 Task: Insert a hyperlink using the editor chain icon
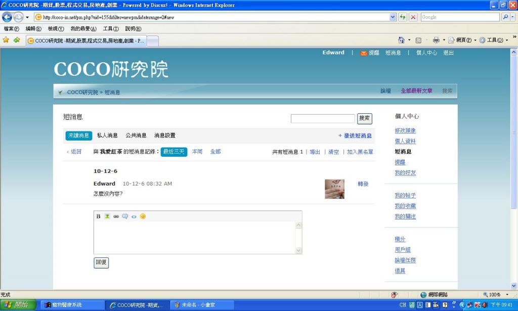[x=116, y=216]
